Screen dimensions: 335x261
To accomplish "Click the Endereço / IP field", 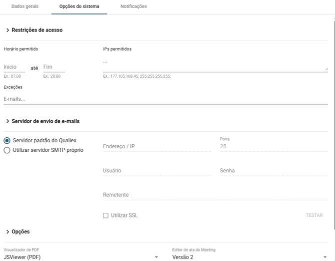I will [x=156, y=147].
